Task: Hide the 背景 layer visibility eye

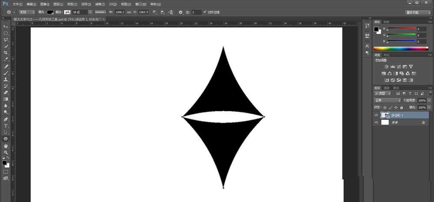Action: point(376,122)
